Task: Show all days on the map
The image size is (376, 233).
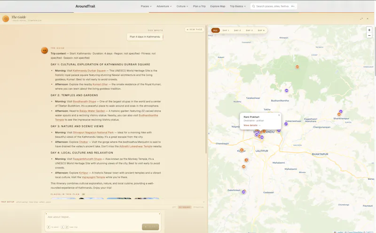Action: (x=215, y=31)
